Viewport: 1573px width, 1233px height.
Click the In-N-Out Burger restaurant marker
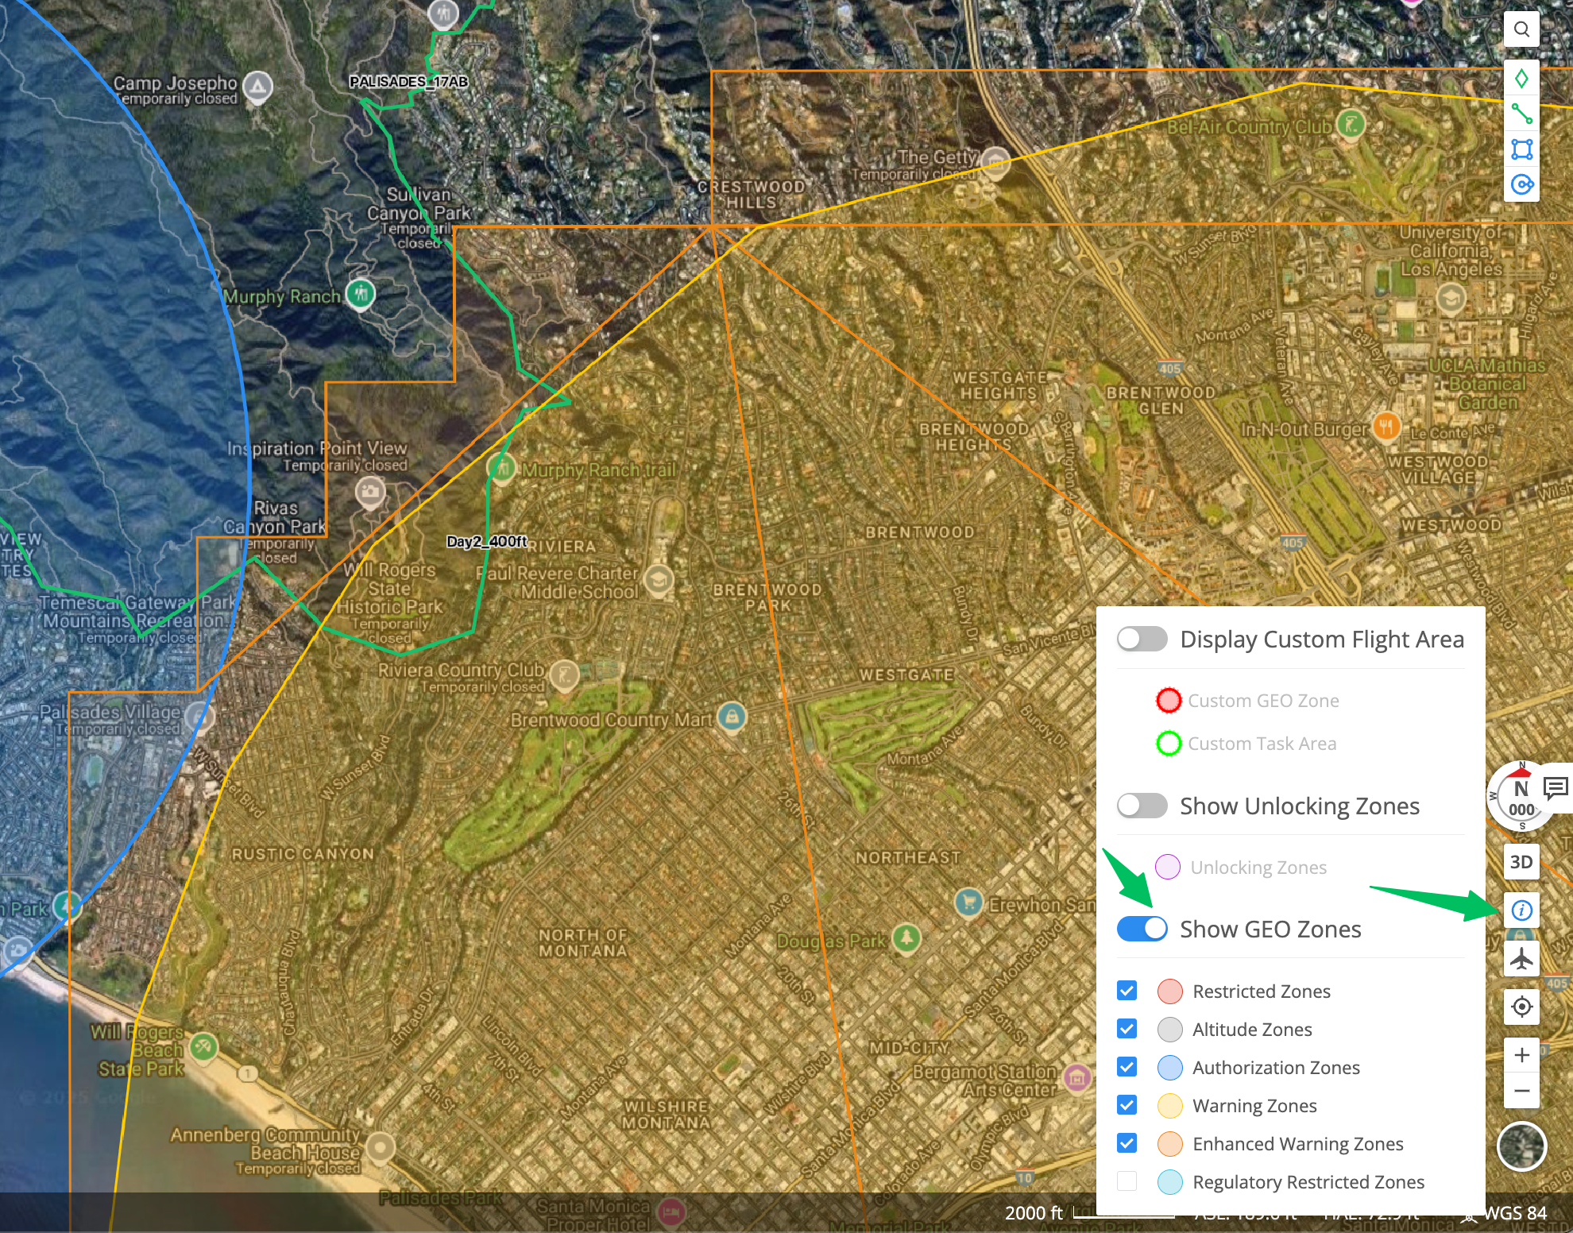[1386, 426]
